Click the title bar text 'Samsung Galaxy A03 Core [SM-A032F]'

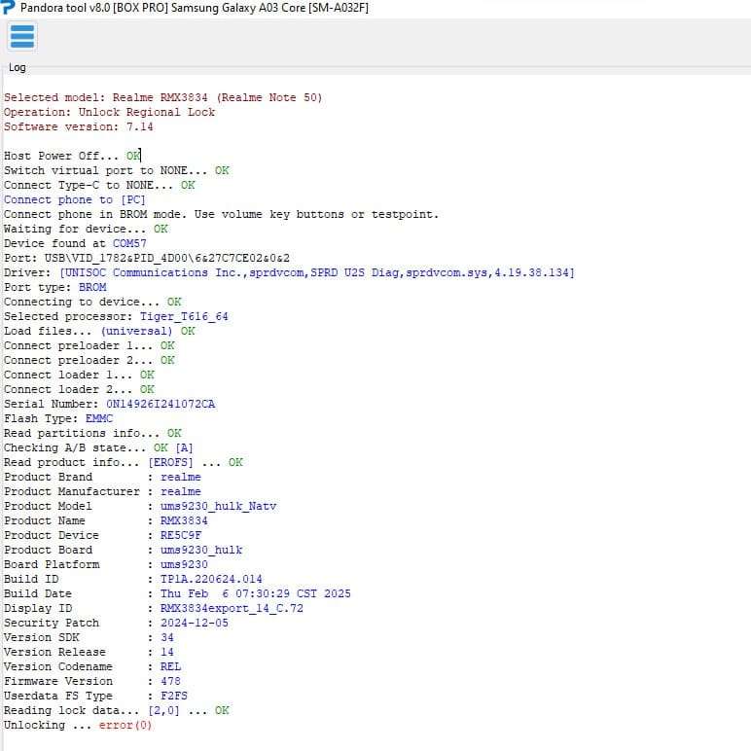tap(269, 8)
